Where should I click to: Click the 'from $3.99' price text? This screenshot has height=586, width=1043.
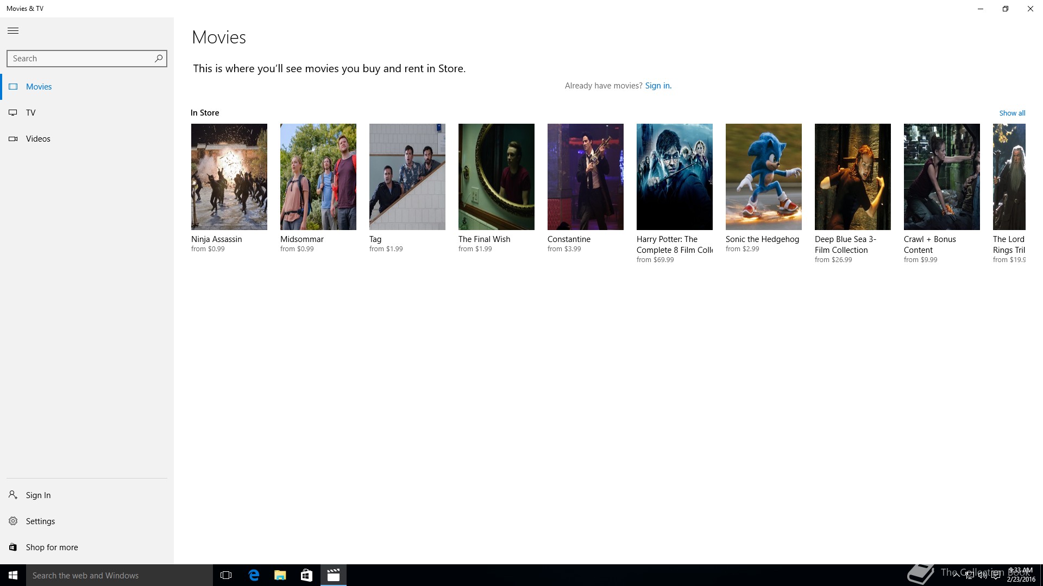coord(564,249)
